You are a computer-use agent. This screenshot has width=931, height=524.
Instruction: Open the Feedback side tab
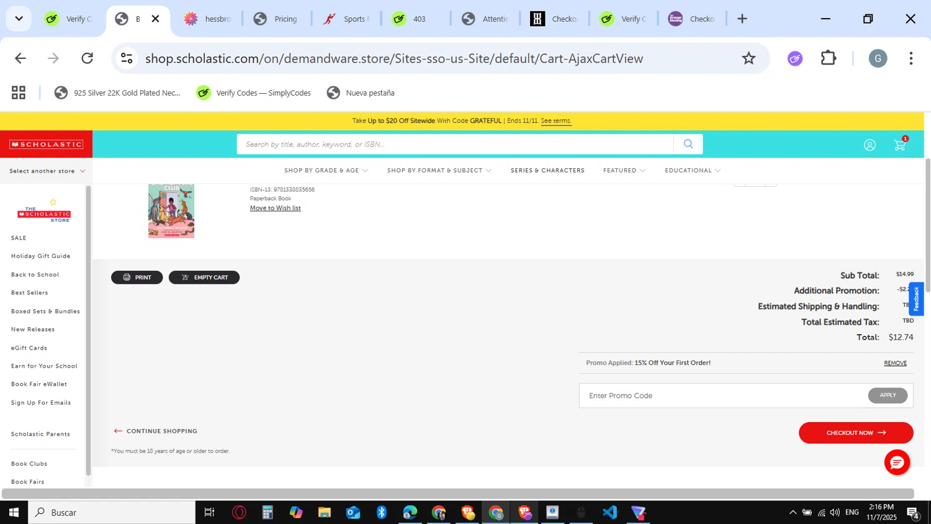916,299
